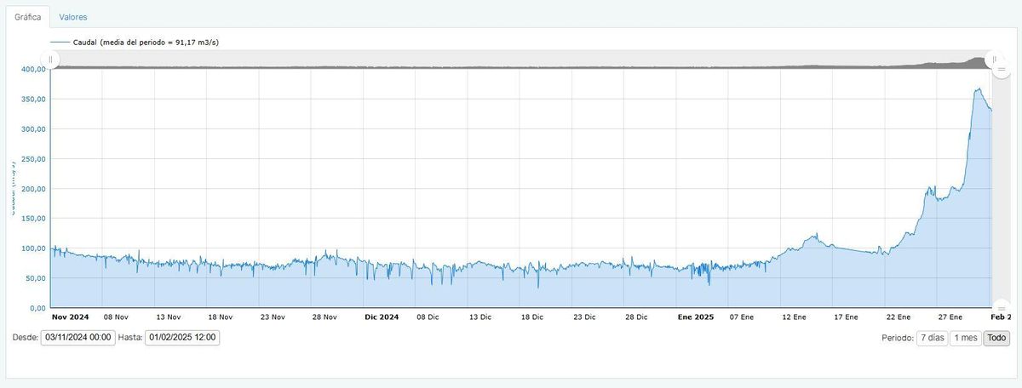The width and height of the screenshot is (1022, 388).
Task: Click the gray range scrollbar track above the chart
Action: (x=511, y=59)
